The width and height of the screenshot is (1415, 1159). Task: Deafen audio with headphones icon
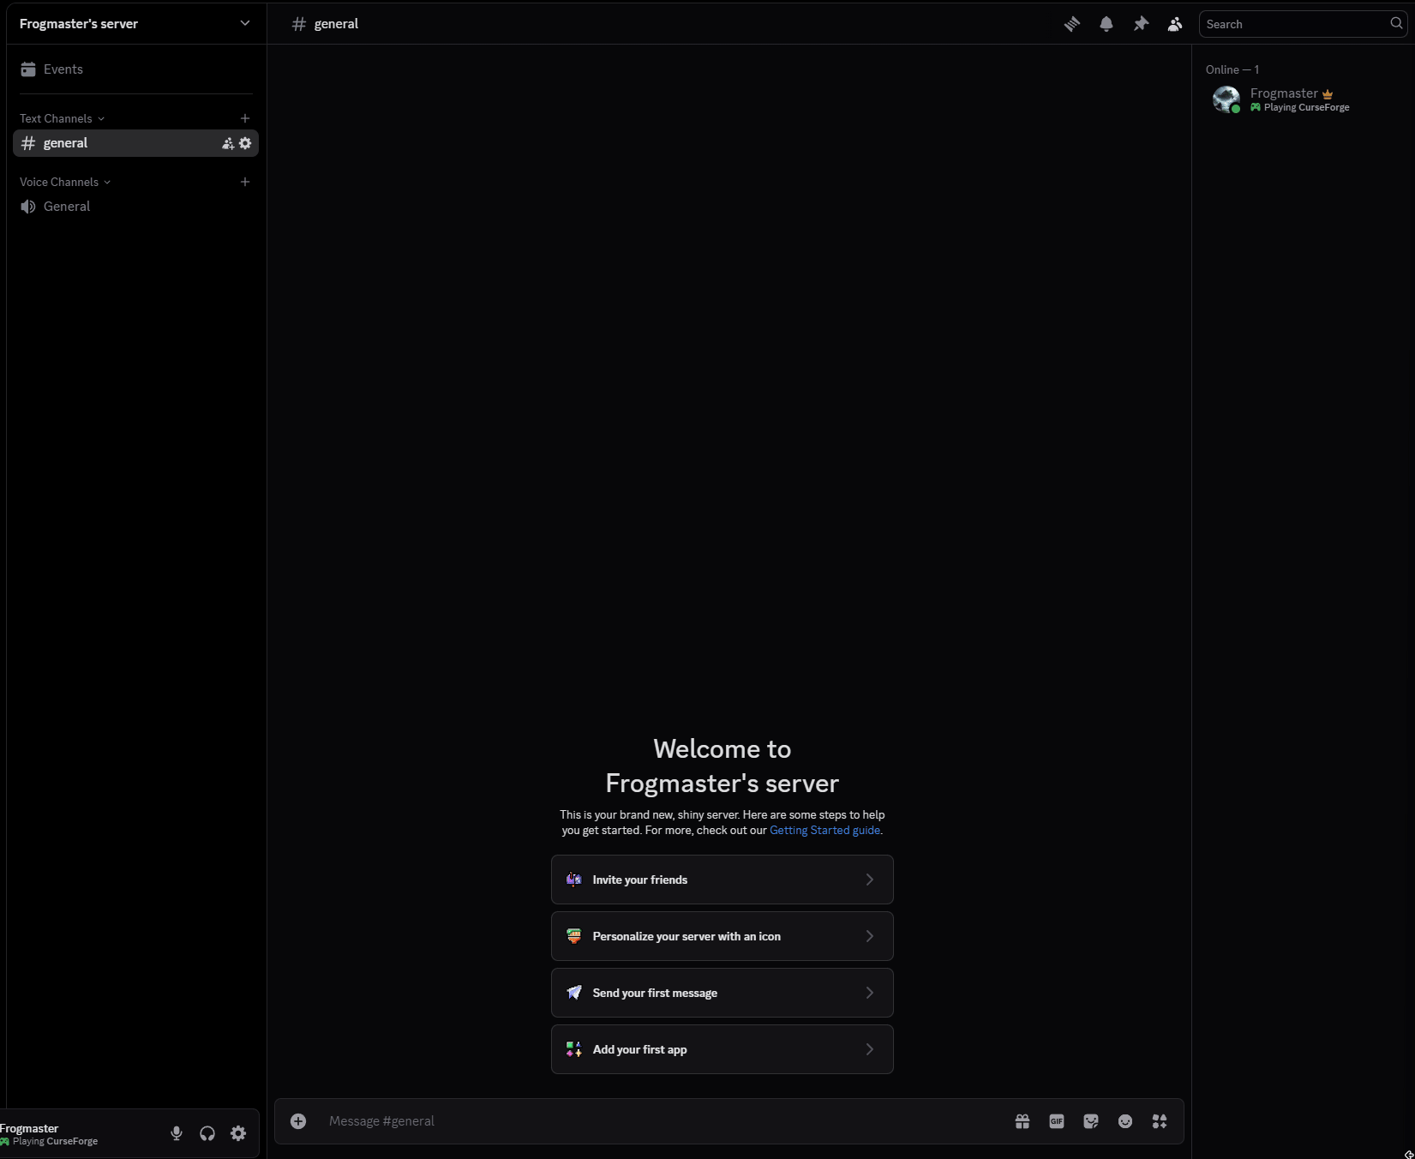pos(207,1133)
